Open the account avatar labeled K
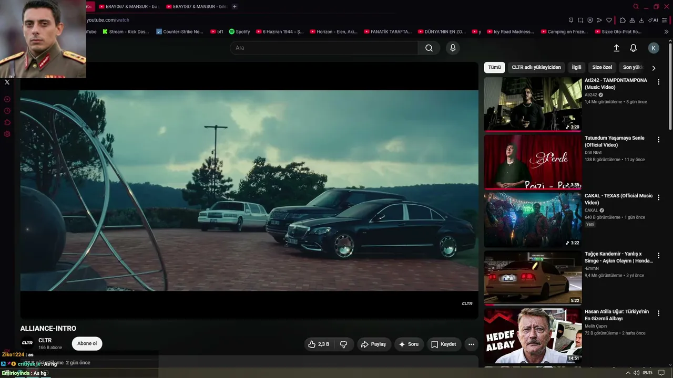 tap(654, 48)
